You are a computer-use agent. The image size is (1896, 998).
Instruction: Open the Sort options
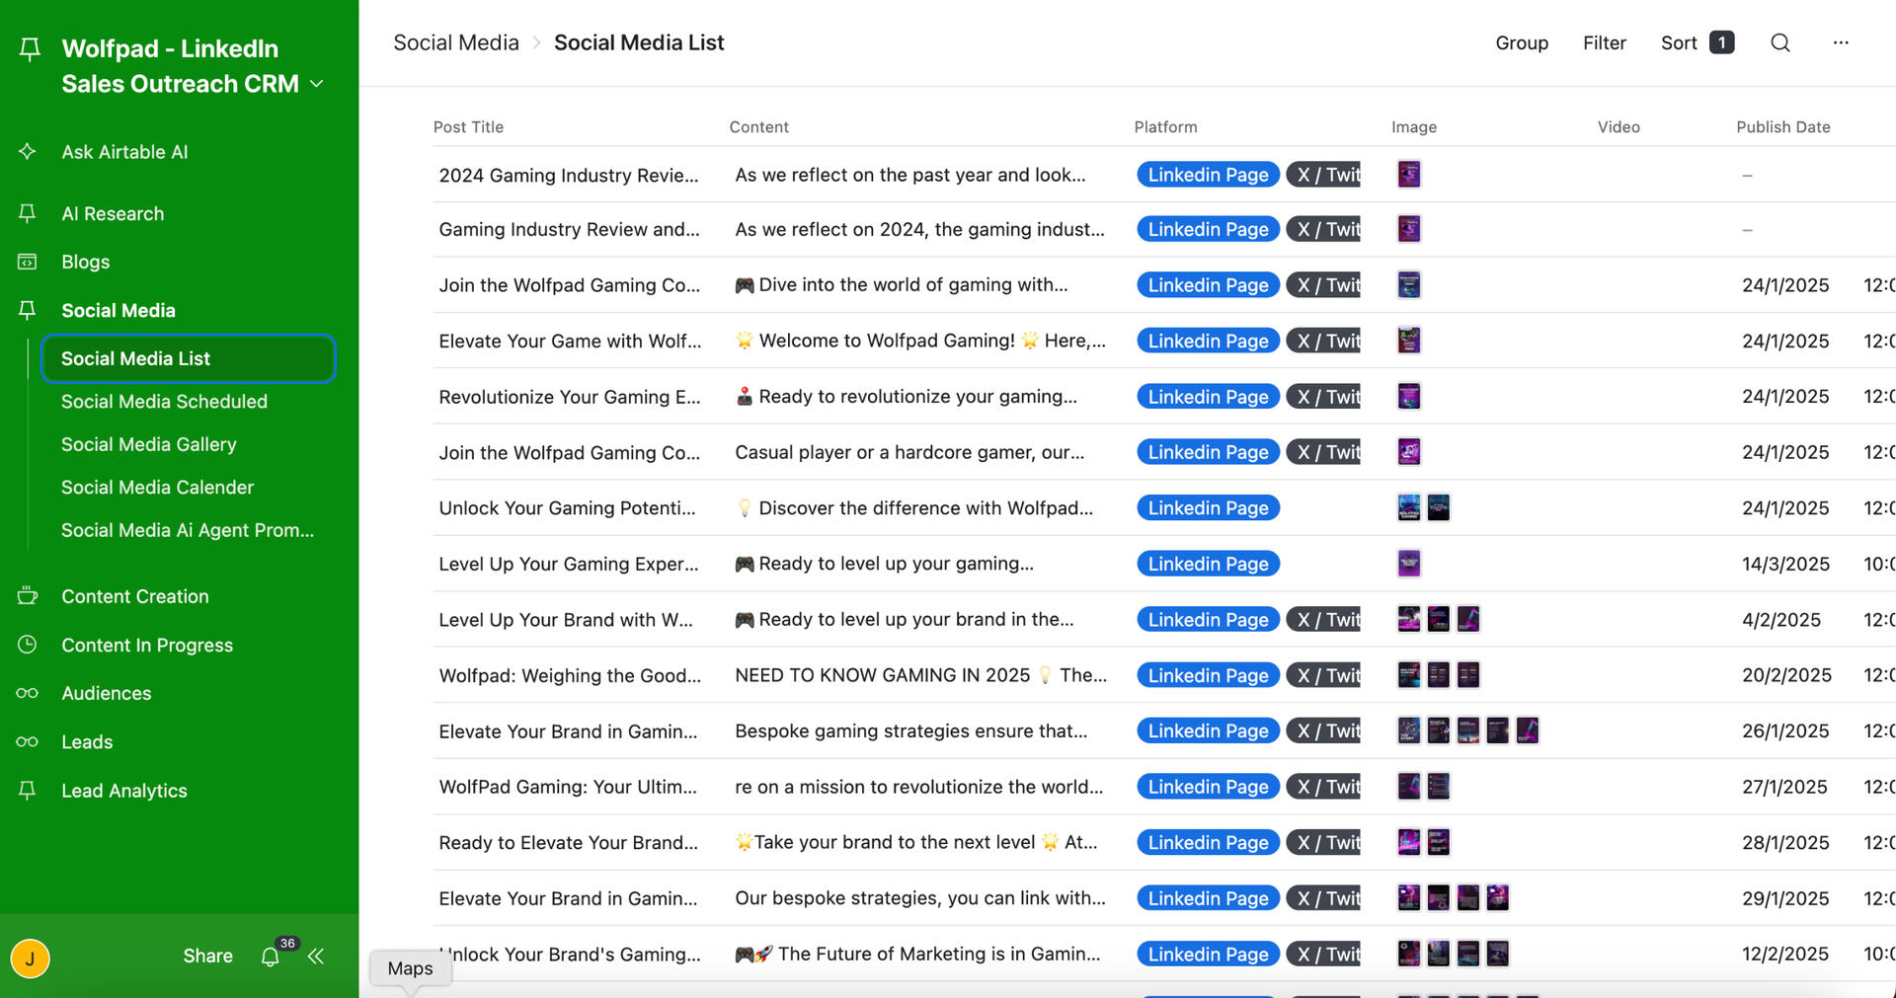1696,42
